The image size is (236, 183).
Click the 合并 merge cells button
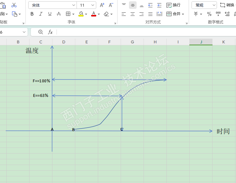tap(173, 14)
